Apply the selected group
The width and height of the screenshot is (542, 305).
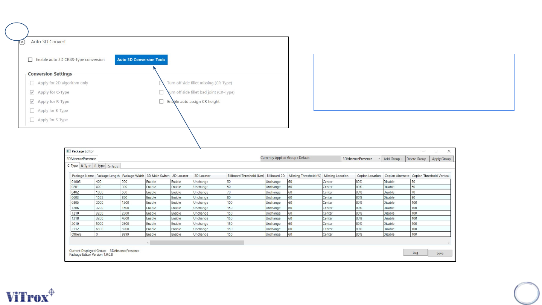pos(442,159)
